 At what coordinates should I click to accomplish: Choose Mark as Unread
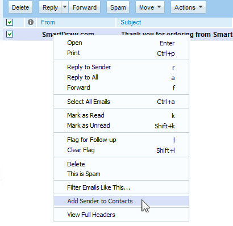pos(121,125)
